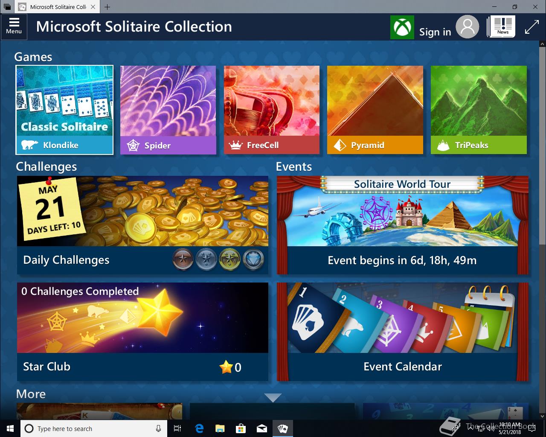Click the Type here to search box
Screen dimensions: 546x437
(94, 428)
